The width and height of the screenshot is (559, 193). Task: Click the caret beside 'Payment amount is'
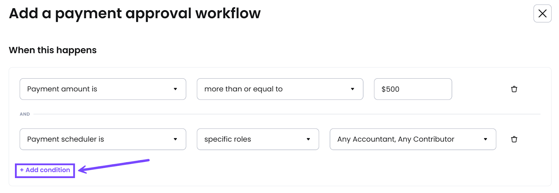click(175, 89)
